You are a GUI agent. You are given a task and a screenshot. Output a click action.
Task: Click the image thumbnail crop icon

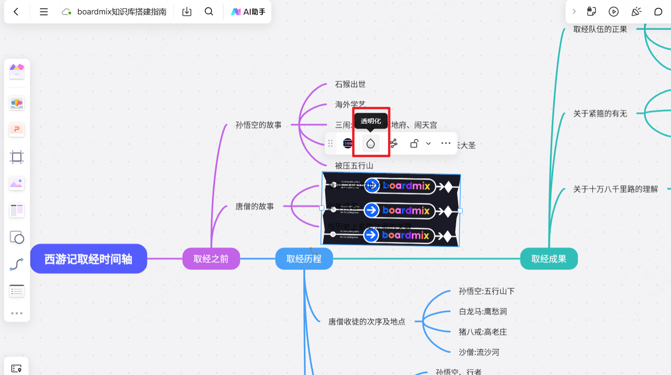pos(348,143)
